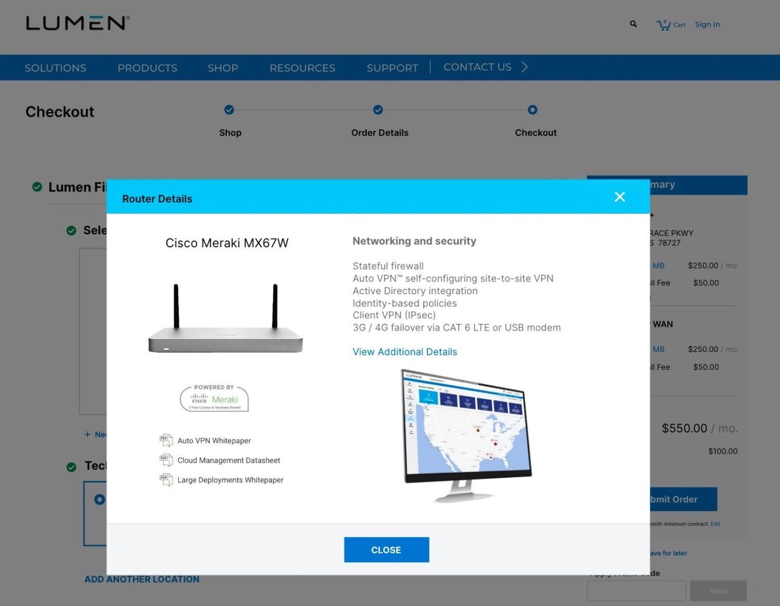
Task: Click the green check beside Lumen Fi heading
Action: pos(37,187)
